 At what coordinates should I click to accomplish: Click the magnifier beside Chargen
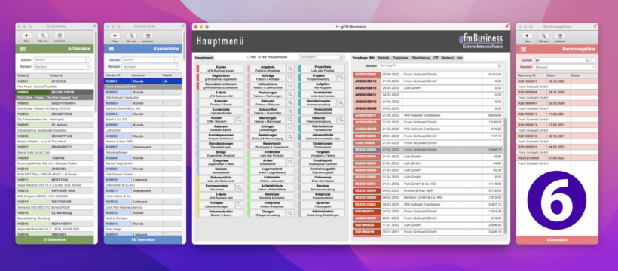tap(290, 213)
